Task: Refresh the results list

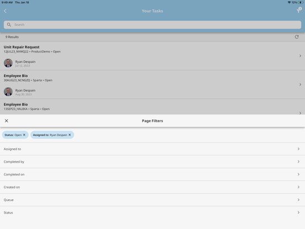Action: (297, 37)
